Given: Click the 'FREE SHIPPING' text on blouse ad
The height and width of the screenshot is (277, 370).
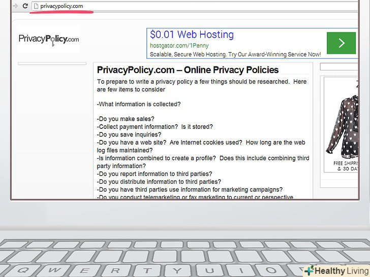Looking at the screenshot, I should 346,163.
